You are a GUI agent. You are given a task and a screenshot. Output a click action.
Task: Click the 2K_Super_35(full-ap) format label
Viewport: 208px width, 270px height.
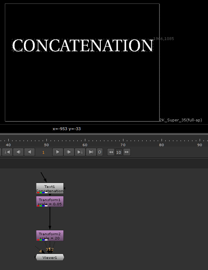pyautogui.click(x=181, y=120)
